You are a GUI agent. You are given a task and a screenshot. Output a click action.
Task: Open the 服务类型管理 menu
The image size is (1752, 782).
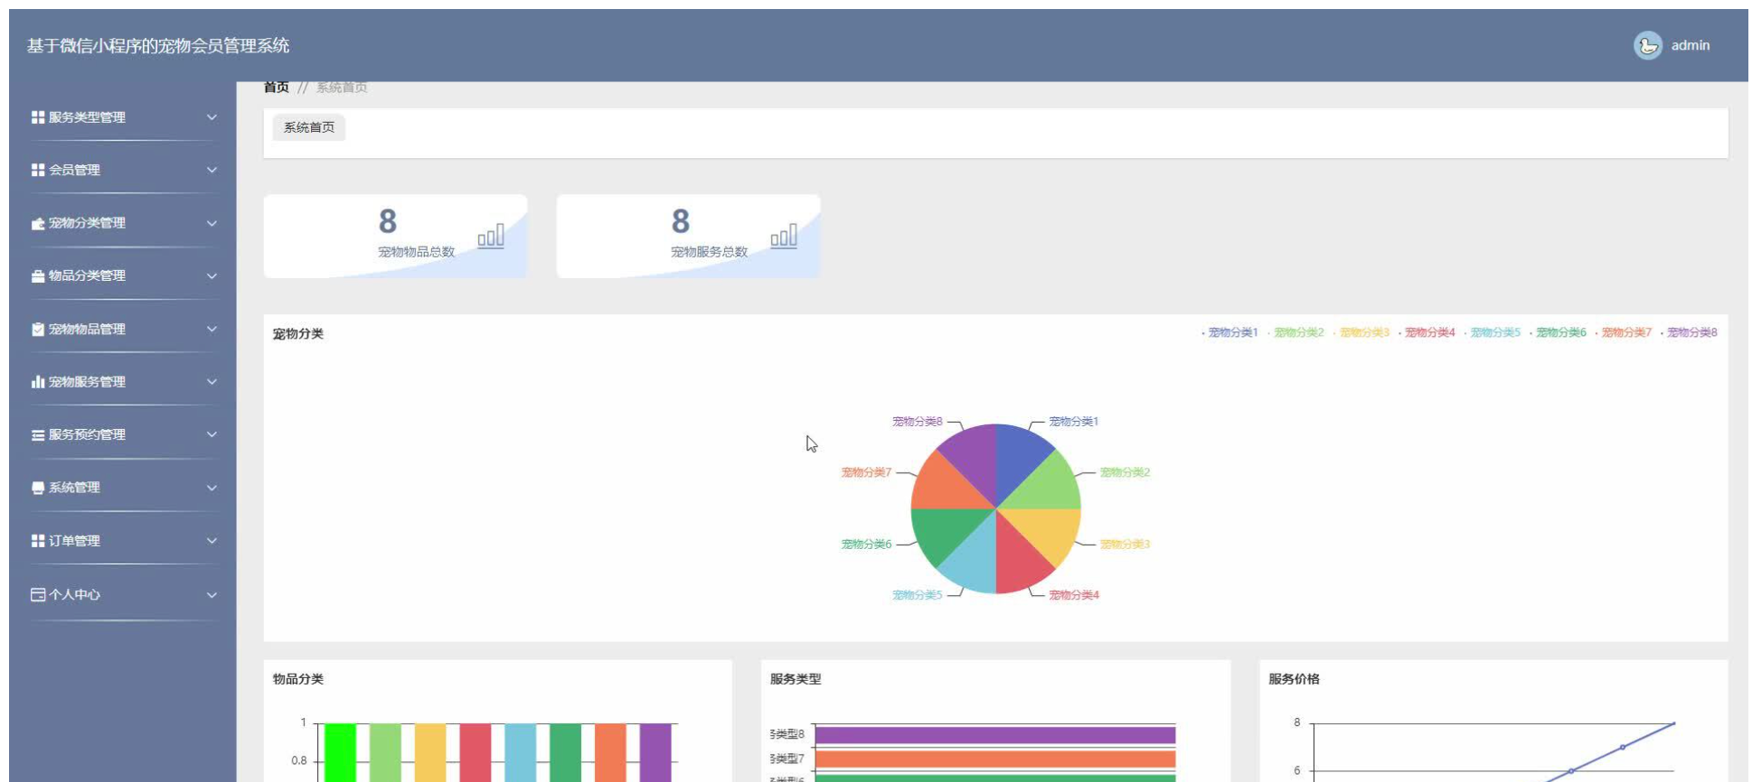pos(124,117)
